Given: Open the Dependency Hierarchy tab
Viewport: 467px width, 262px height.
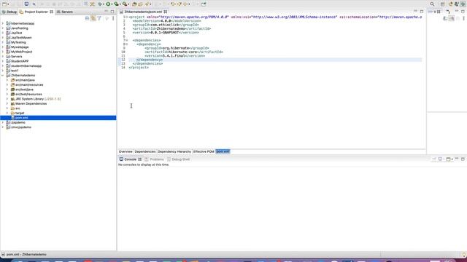Looking at the screenshot, I should click(x=174, y=151).
